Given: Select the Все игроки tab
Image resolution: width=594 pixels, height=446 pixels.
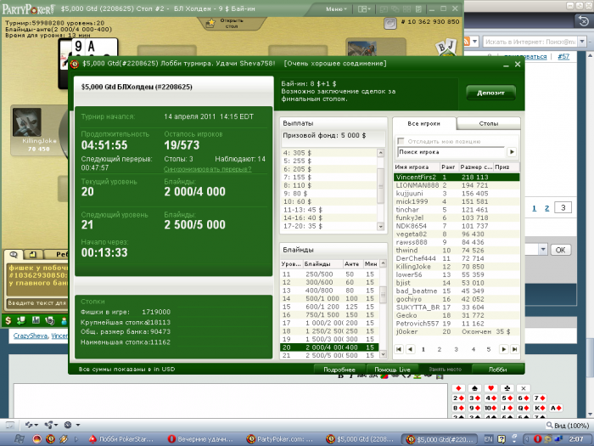Looking at the screenshot, I should 424,124.
